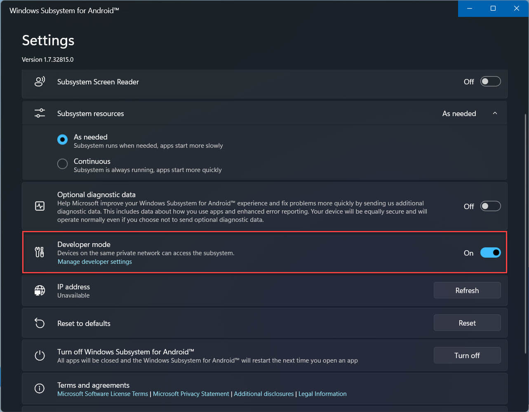Open Microsoft Software License Terms link
This screenshot has height=412, width=529.
[103, 394]
